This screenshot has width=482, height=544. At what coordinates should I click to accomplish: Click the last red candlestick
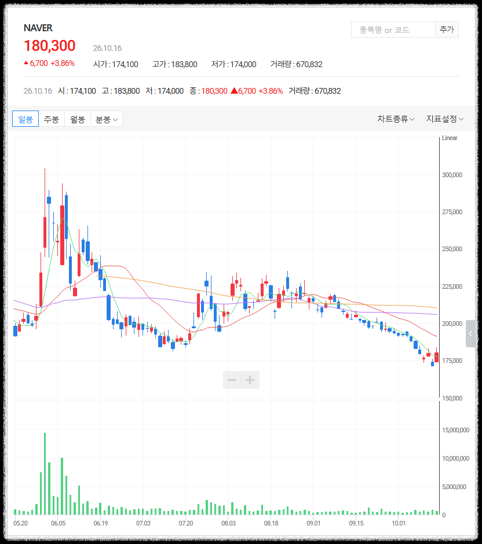click(436, 357)
